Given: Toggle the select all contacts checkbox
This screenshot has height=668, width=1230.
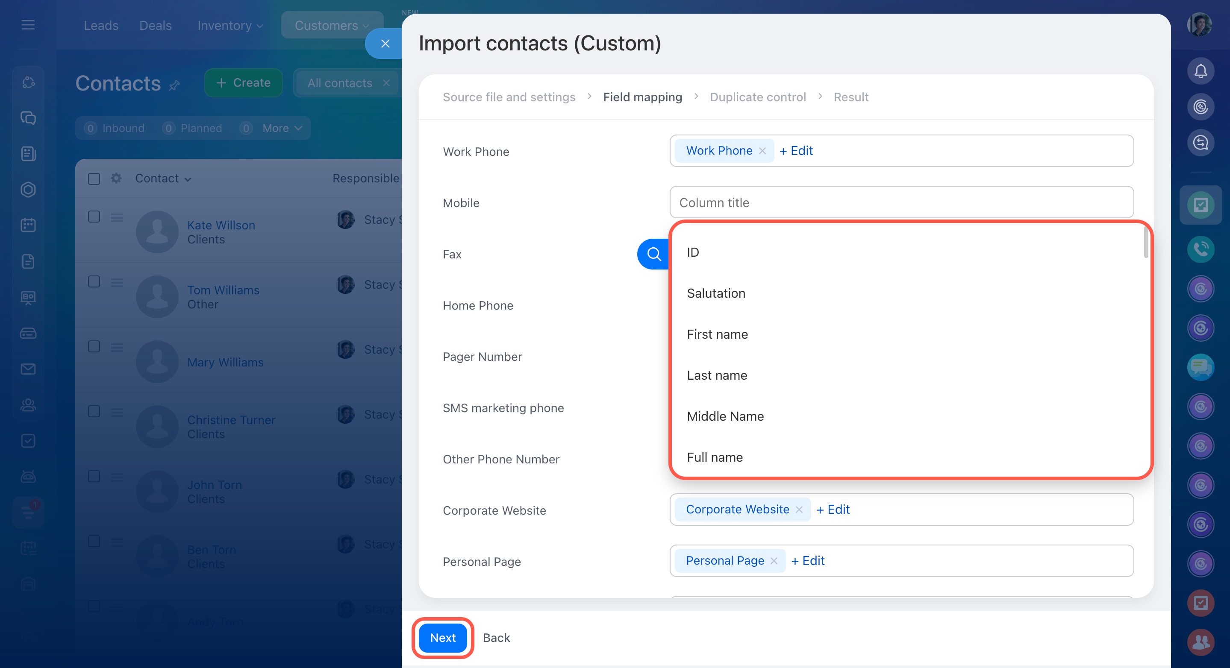Looking at the screenshot, I should point(94,179).
